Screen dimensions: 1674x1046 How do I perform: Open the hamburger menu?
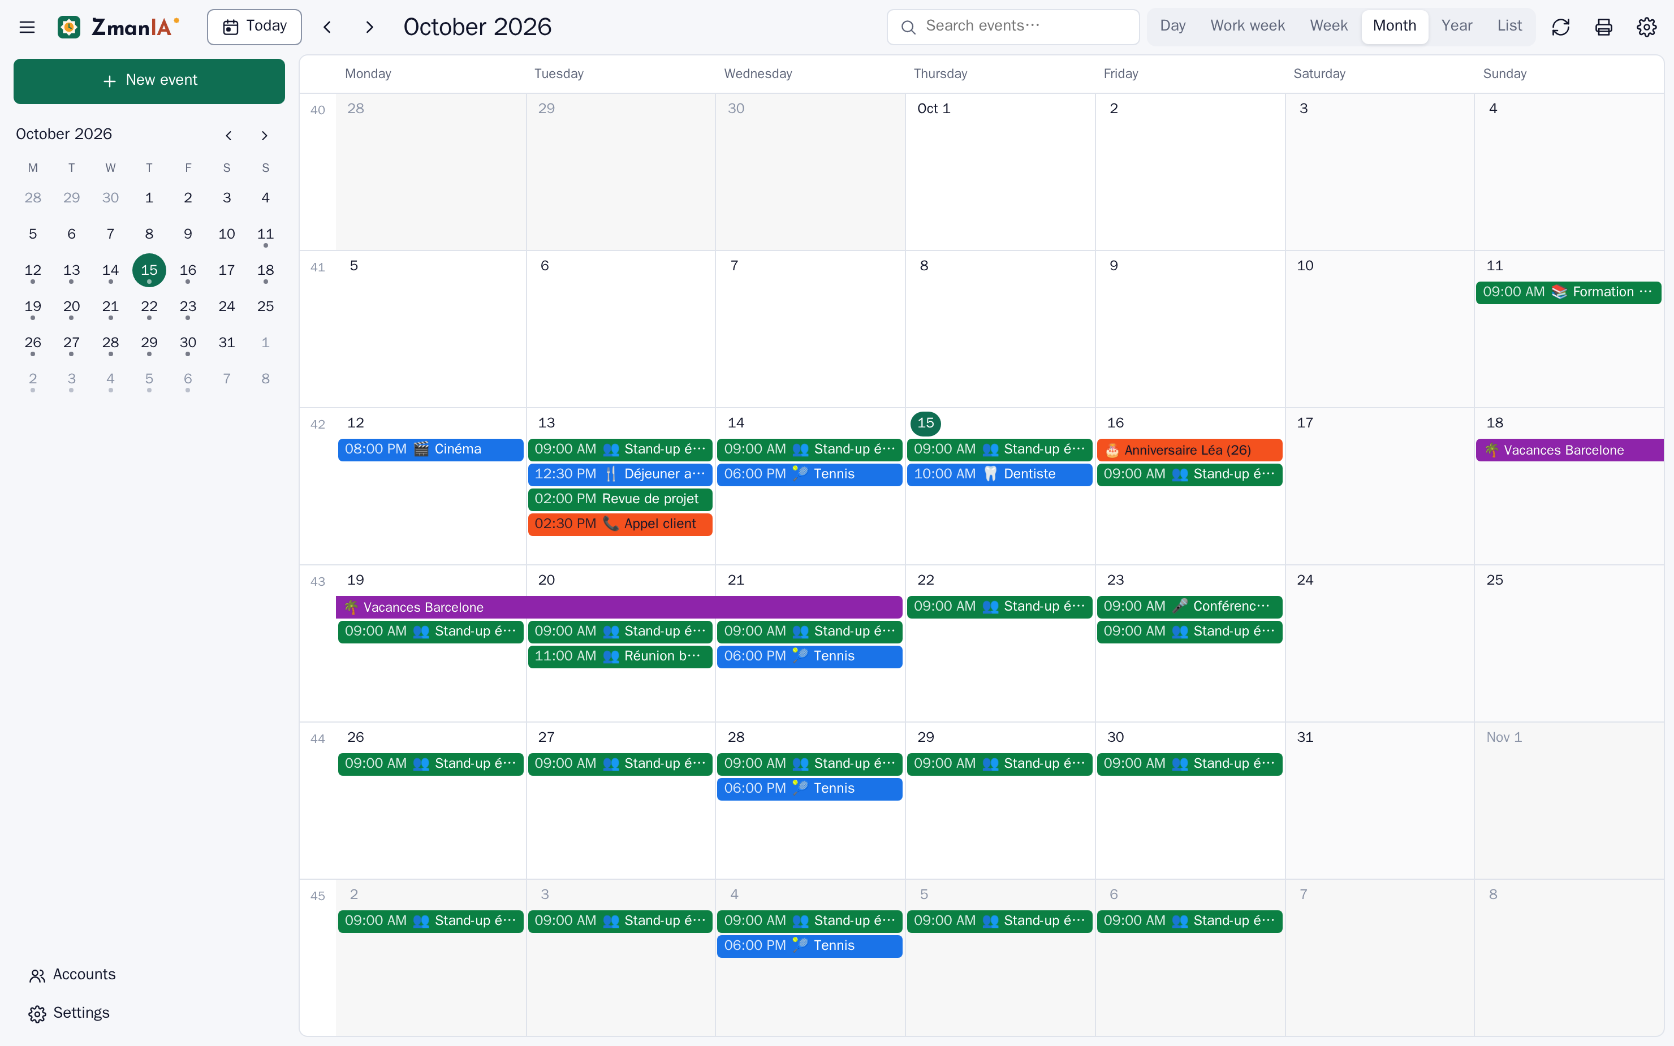(27, 27)
